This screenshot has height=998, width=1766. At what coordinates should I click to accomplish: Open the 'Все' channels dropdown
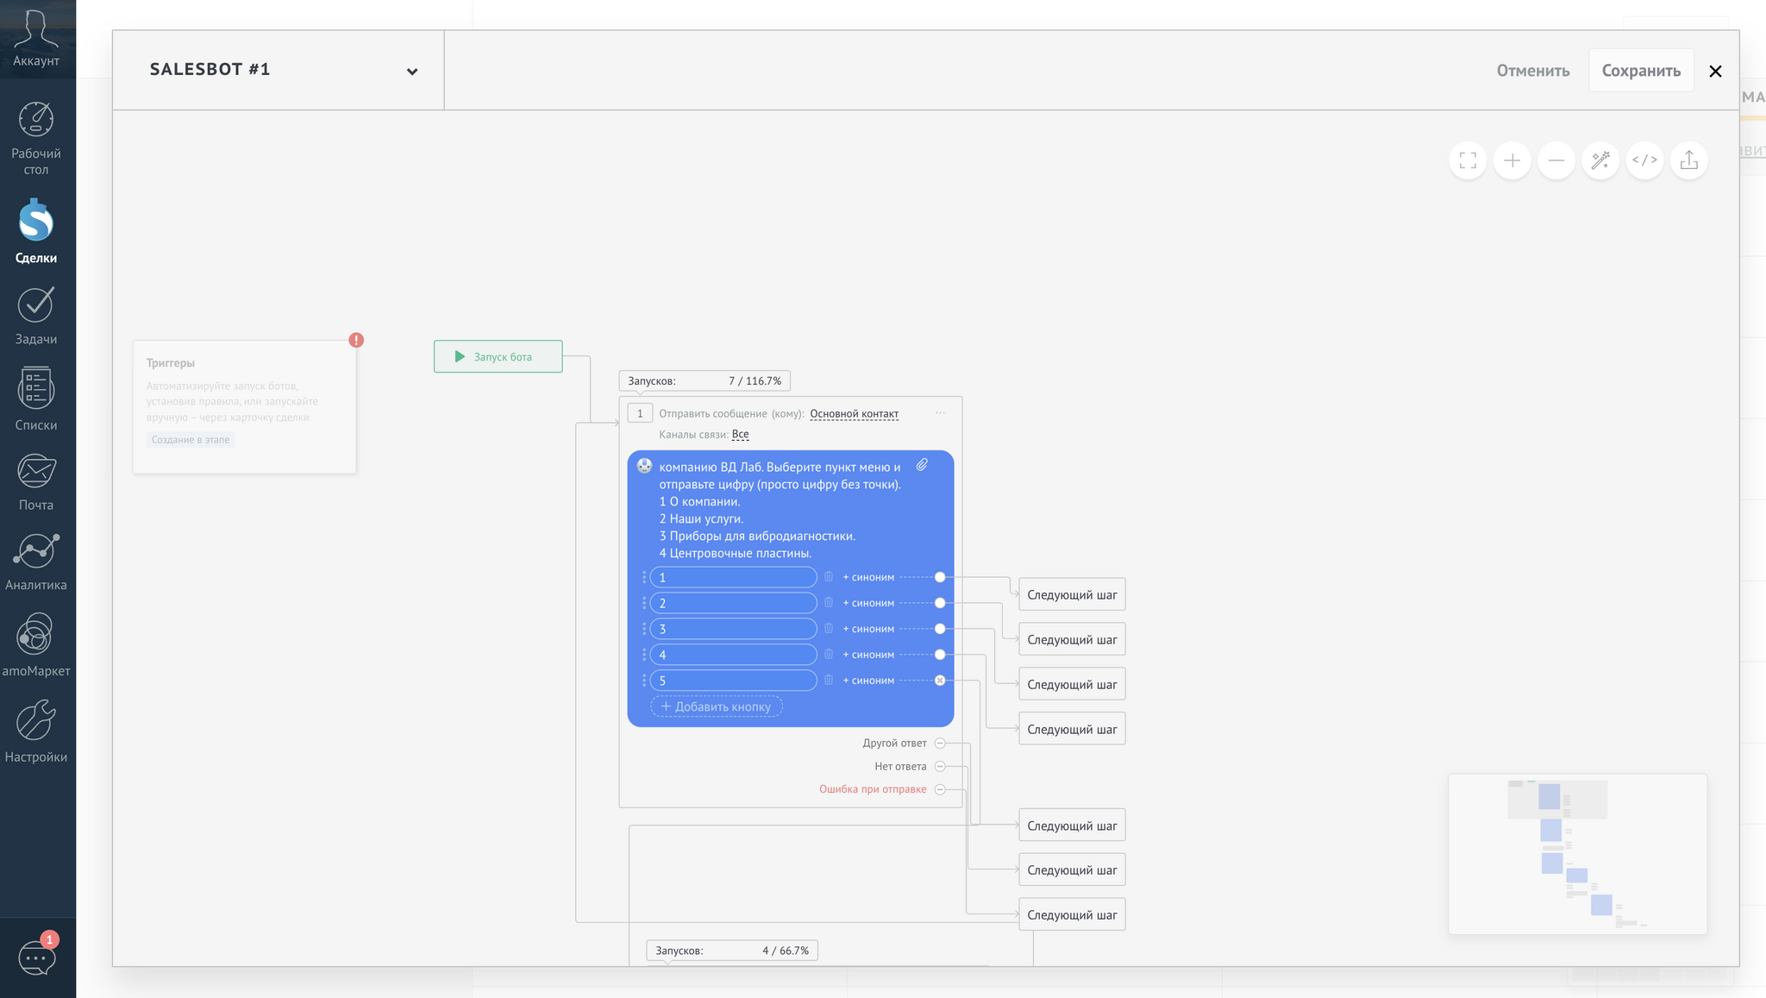coord(740,435)
